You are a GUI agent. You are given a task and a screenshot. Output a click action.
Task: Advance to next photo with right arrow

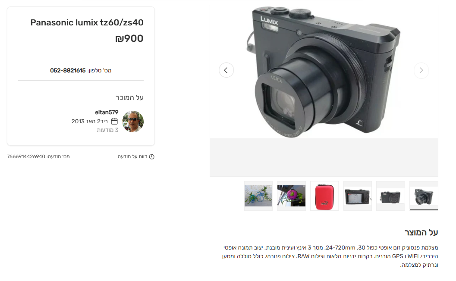[x=421, y=70]
